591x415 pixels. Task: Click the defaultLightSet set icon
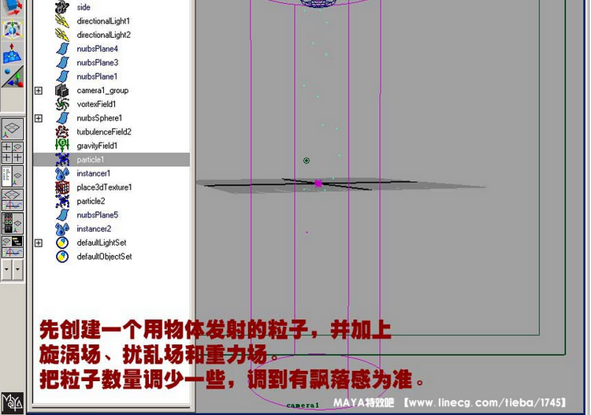click(x=62, y=243)
